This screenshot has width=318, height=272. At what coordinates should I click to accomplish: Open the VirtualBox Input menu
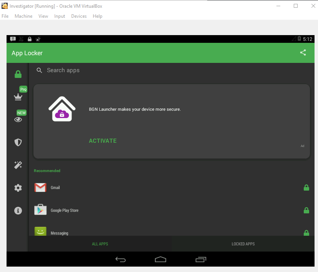click(x=60, y=16)
